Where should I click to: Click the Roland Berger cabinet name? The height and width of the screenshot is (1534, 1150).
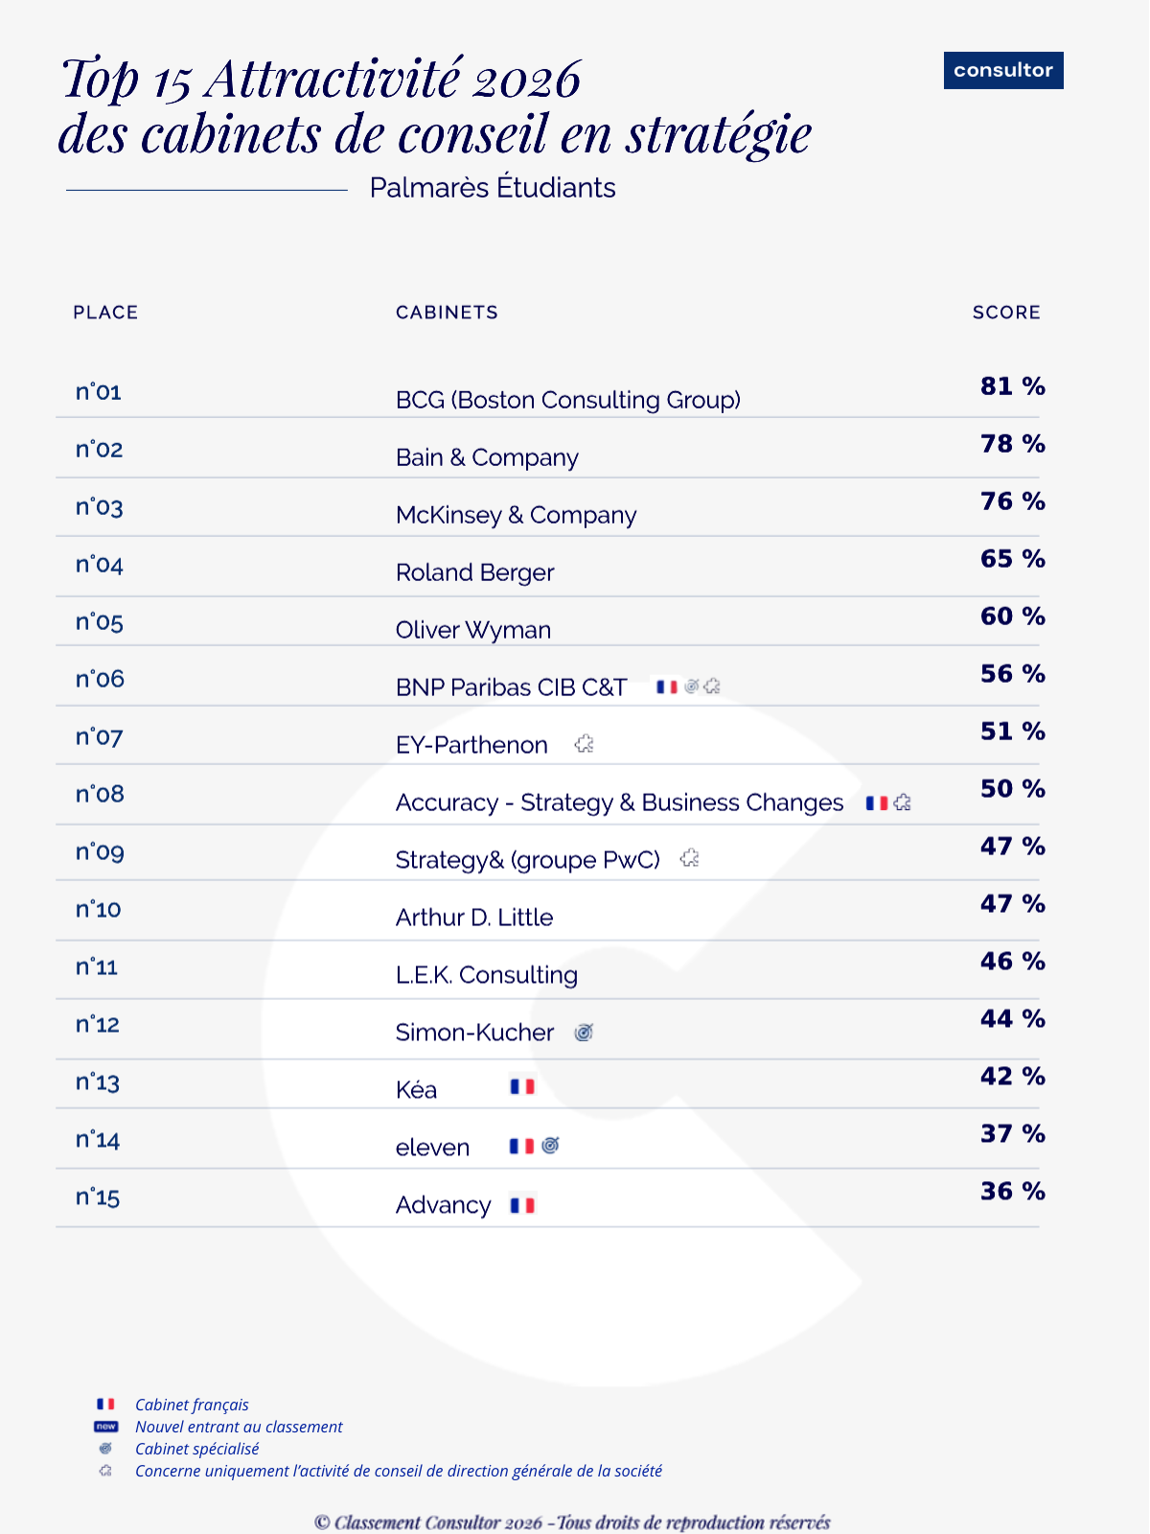coord(474,572)
